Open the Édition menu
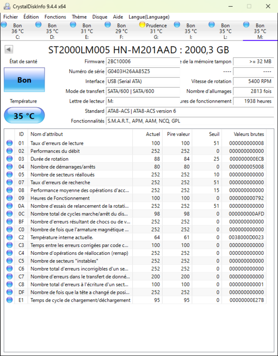 tap(31, 17)
